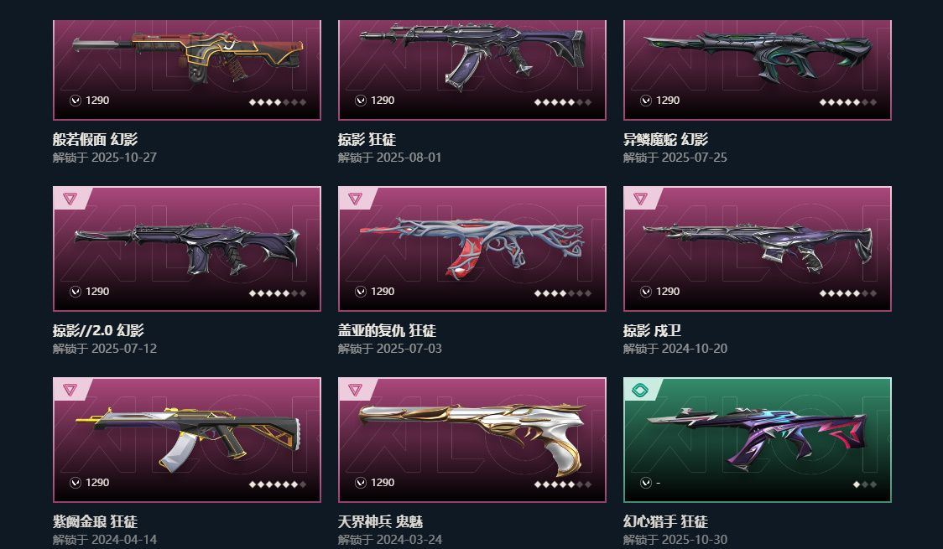
Task: Click the level diamonds on 幻心猎手 狂徒 card
Action: (x=865, y=484)
